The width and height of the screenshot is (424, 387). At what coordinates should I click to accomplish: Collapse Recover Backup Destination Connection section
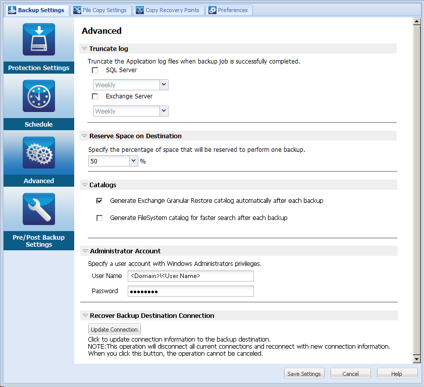tap(85, 316)
